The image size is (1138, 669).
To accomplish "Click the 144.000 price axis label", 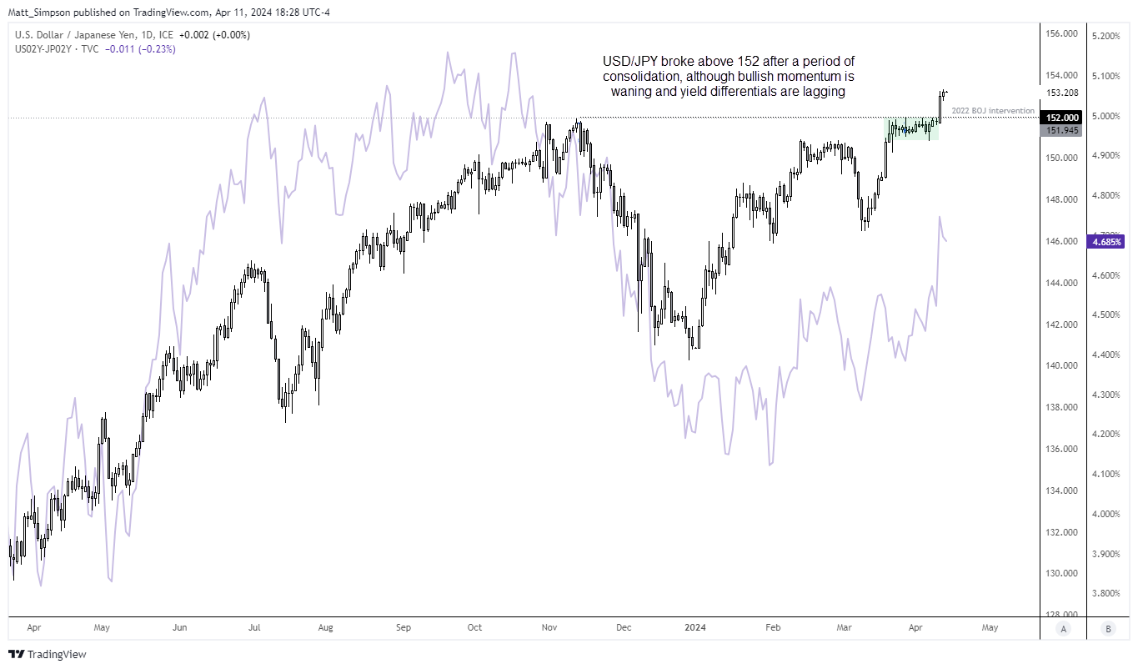I will pyautogui.click(x=1061, y=283).
